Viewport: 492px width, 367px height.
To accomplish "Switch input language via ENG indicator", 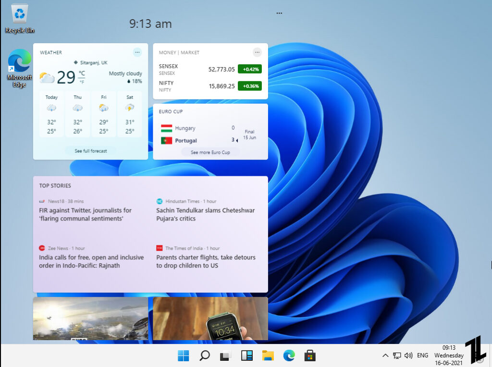I will (x=422, y=355).
